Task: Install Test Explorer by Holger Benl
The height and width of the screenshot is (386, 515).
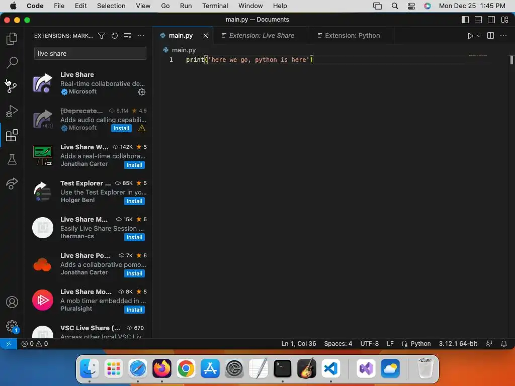Action: point(134,201)
